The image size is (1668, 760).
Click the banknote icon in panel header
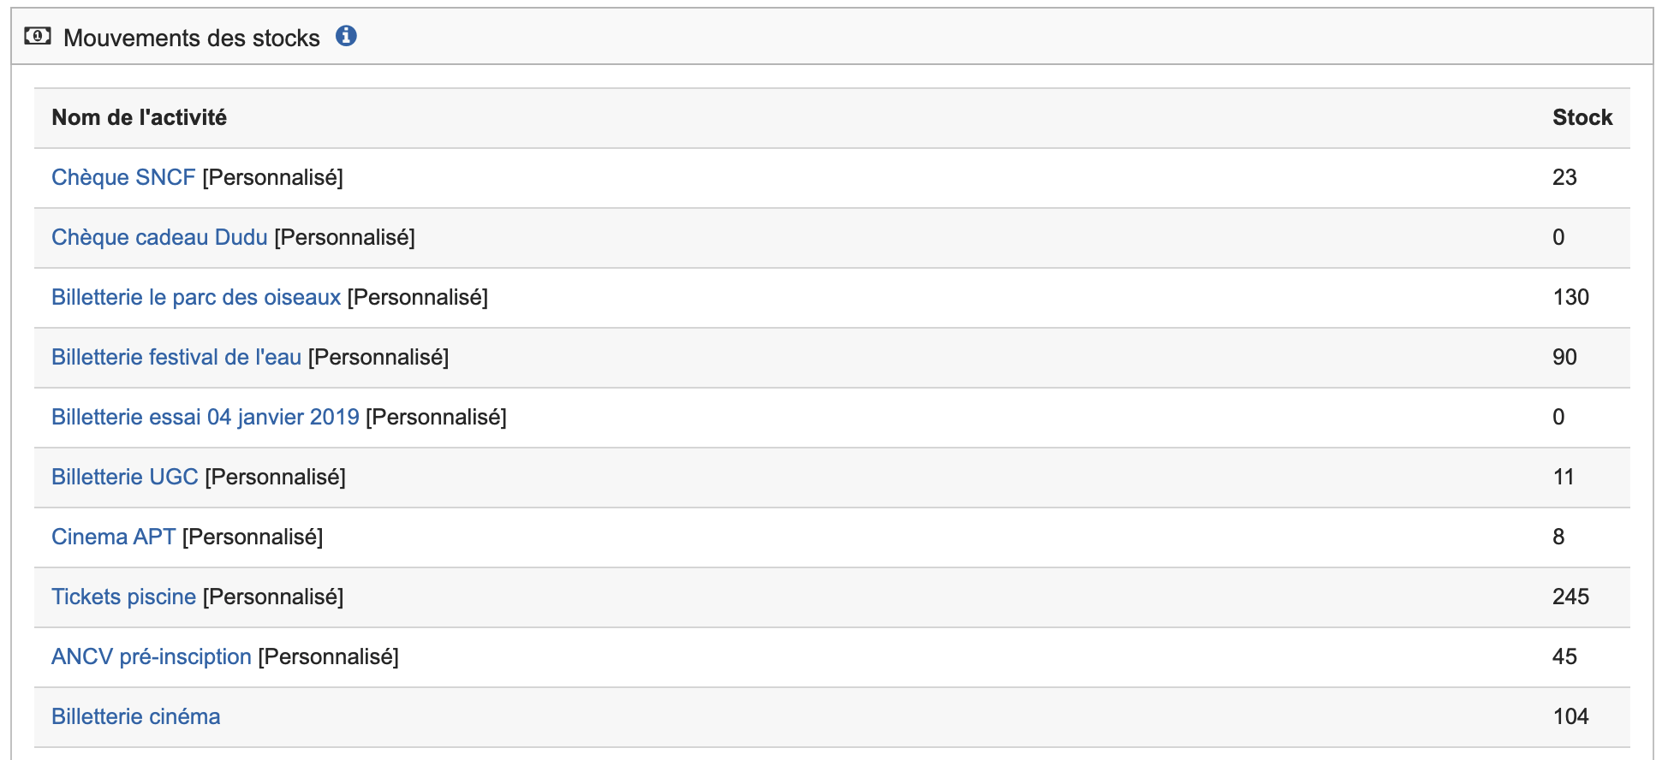[38, 36]
